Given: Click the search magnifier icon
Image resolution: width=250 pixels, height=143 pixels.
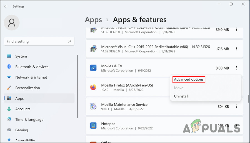Looking at the screenshot, I should pyautogui.click(x=69, y=41).
